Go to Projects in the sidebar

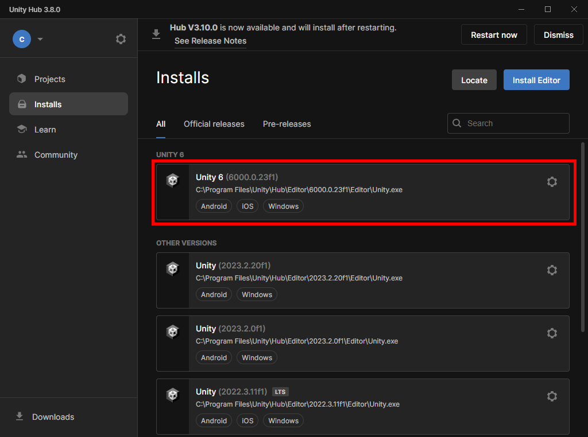[69, 79]
